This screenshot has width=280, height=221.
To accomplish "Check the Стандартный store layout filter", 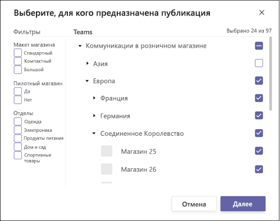I will tap(18, 53).
